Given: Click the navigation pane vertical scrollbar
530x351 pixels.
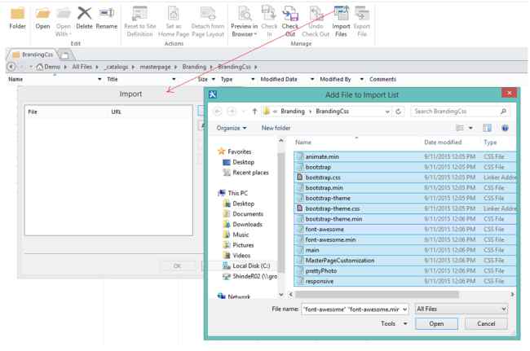Looking at the screenshot, I should (280, 213).
